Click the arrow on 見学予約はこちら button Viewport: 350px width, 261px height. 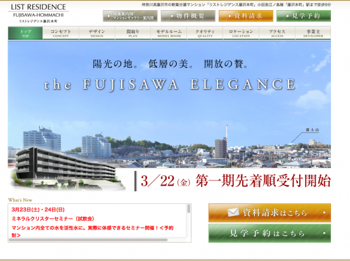pos(325,233)
